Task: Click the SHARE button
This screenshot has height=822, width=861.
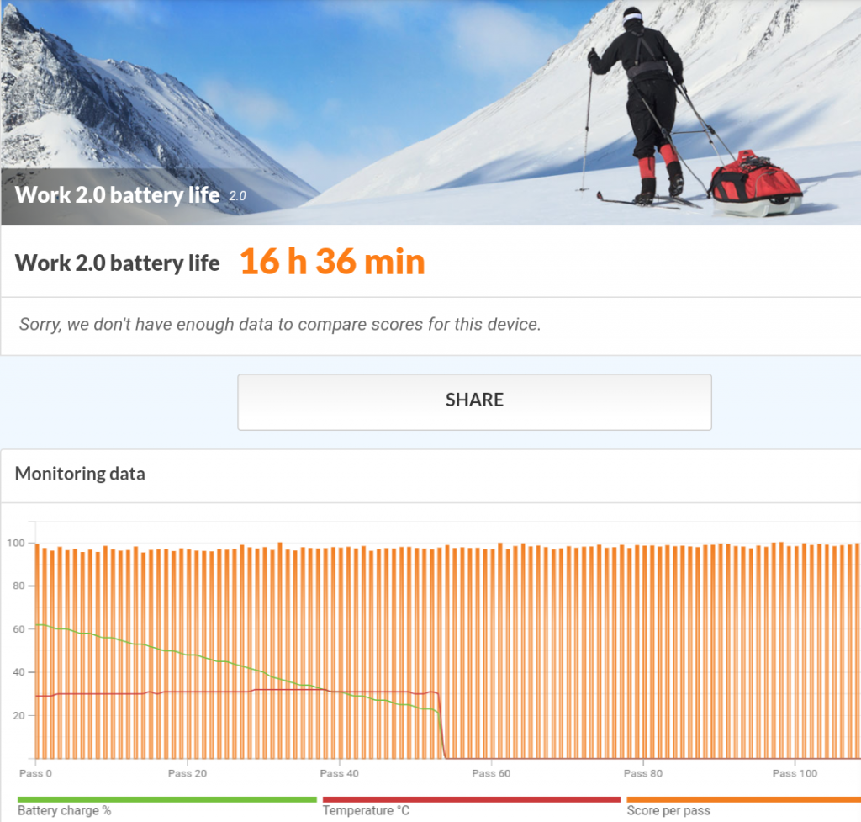Action: click(x=474, y=401)
